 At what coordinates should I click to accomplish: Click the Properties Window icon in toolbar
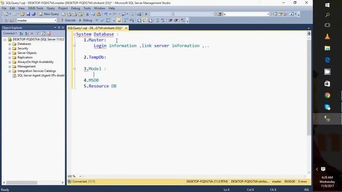pyautogui.click(x=281, y=14)
